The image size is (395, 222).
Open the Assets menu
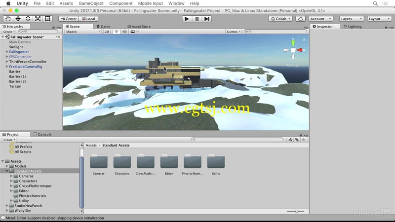[x=66, y=3]
